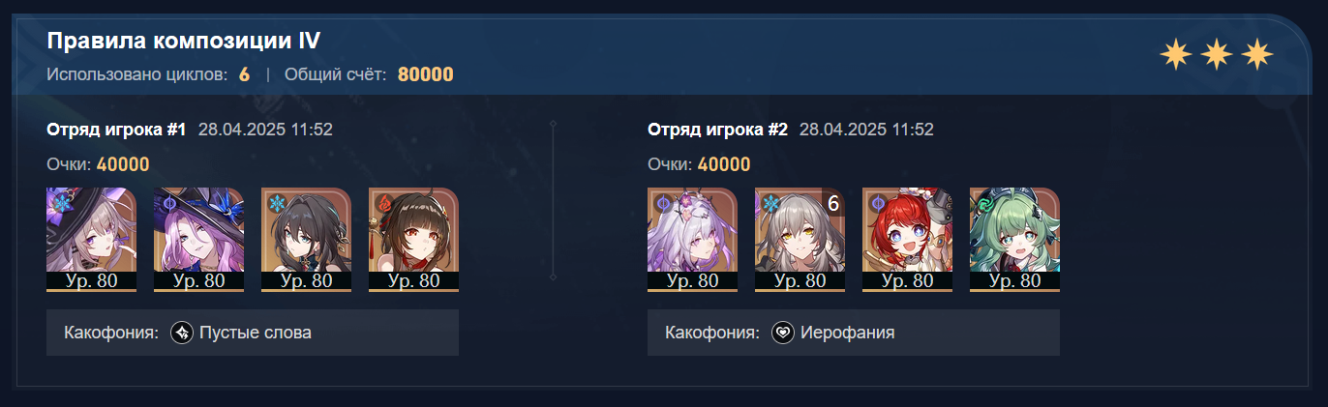Viewport: 1328px width, 407px height.
Task: Click the wind element icon on the green-haired character
Action: pyautogui.click(x=983, y=203)
